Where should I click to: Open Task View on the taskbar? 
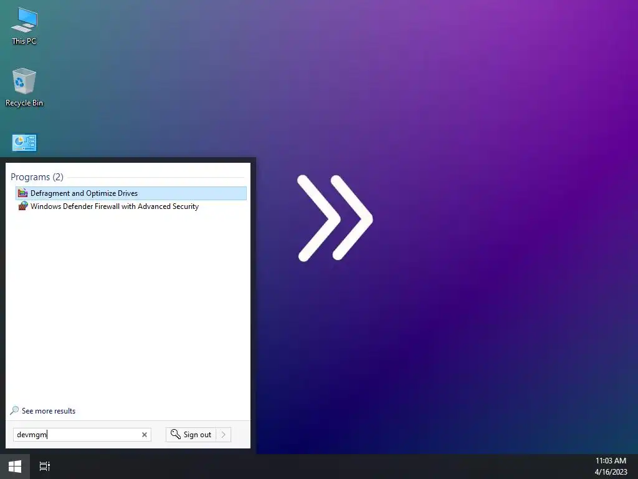(x=45, y=467)
